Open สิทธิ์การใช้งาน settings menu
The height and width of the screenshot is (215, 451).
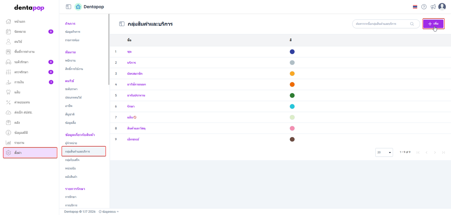pyautogui.click(x=74, y=69)
